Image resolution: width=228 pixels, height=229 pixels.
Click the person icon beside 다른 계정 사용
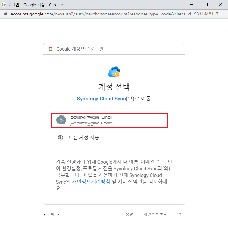[60, 138]
